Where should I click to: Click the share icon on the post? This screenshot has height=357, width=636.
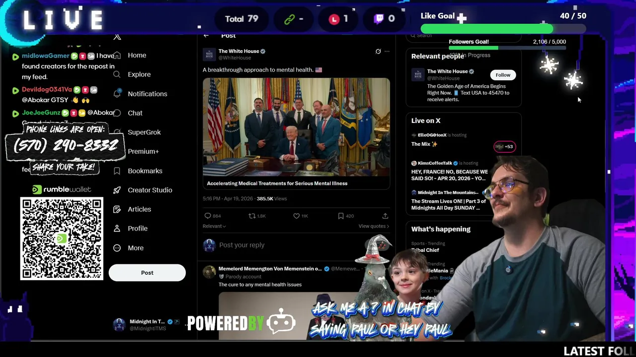tap(385, 216)
